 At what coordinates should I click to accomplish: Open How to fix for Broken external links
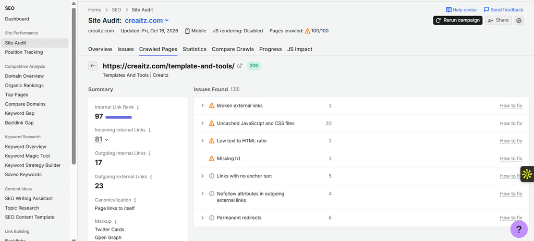511,106
